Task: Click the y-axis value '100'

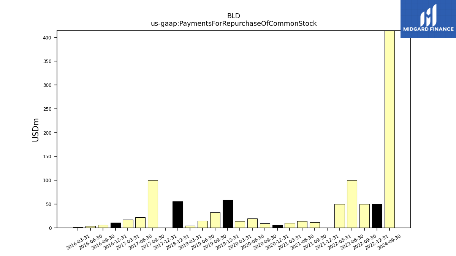Action: pyautogui.click(x=47, y=181)
